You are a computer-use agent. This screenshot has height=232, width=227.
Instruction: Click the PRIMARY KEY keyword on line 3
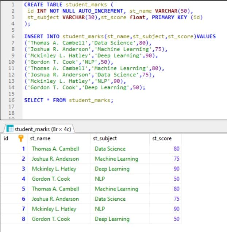(169, 17)
